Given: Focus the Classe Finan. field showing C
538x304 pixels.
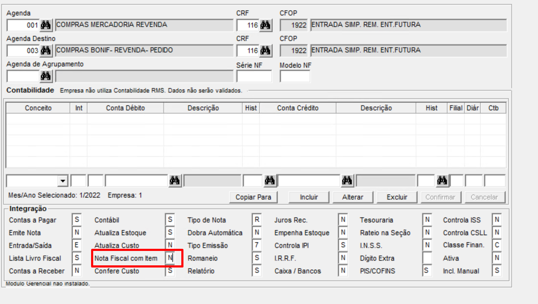Looking at the screenshot, I should tap(497, 245).
